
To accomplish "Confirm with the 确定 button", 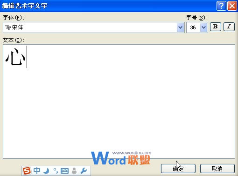I will point(178,169).
